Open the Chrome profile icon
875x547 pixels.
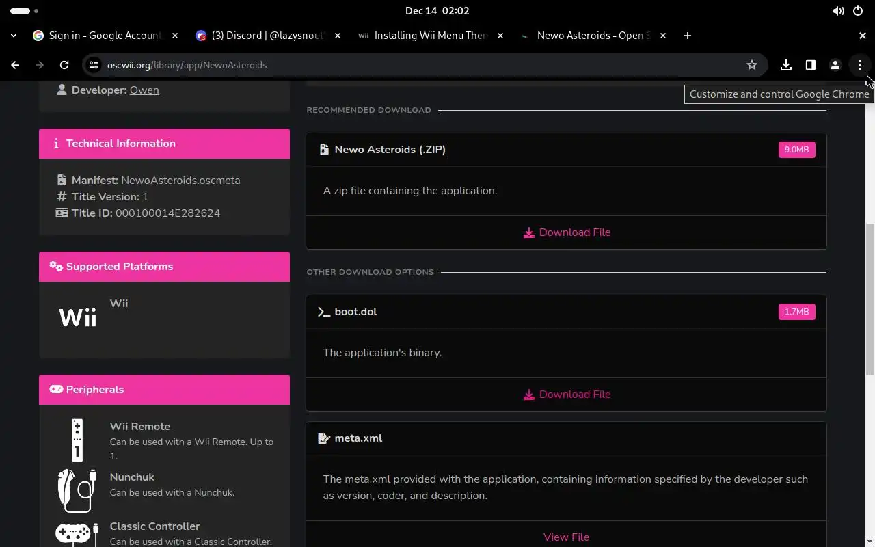[x=835, y=65]
